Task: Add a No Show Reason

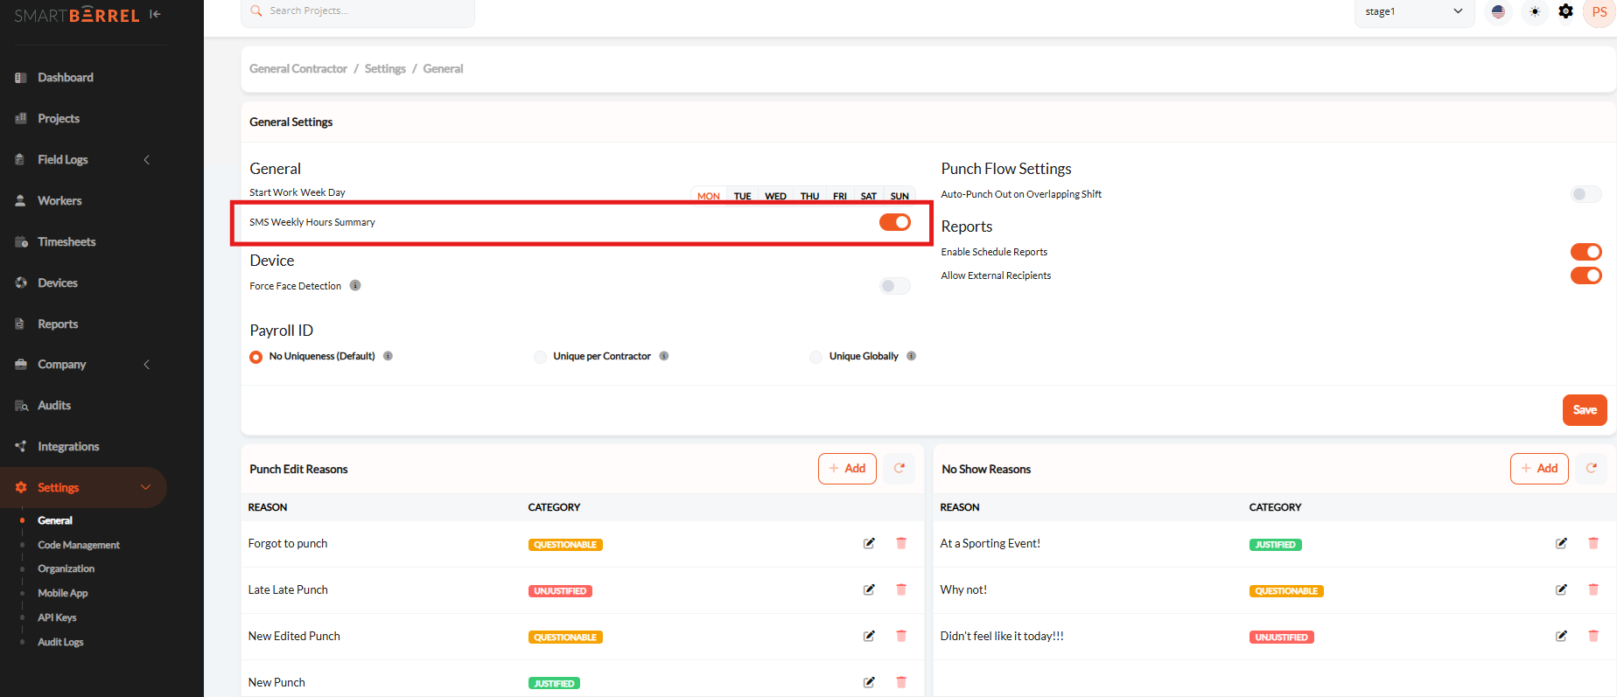Action: [1539, 469]
